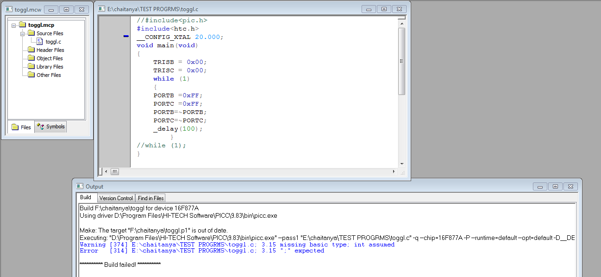The width and height of the screenshot is (601, 277).
Task: Open the Find in Files tab
Action: point(151,198)
